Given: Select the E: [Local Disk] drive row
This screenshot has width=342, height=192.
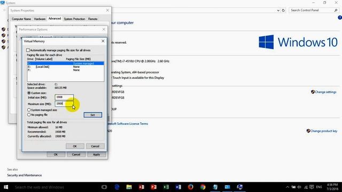Looking at the screenshot, I should pyautogui.click(x=65, y=67).
